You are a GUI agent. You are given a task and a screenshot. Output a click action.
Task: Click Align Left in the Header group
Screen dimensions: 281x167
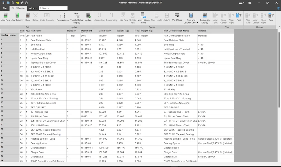(x=248, y=15)
